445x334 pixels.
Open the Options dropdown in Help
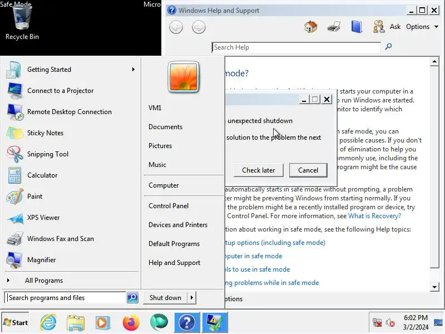coord(422,27)
